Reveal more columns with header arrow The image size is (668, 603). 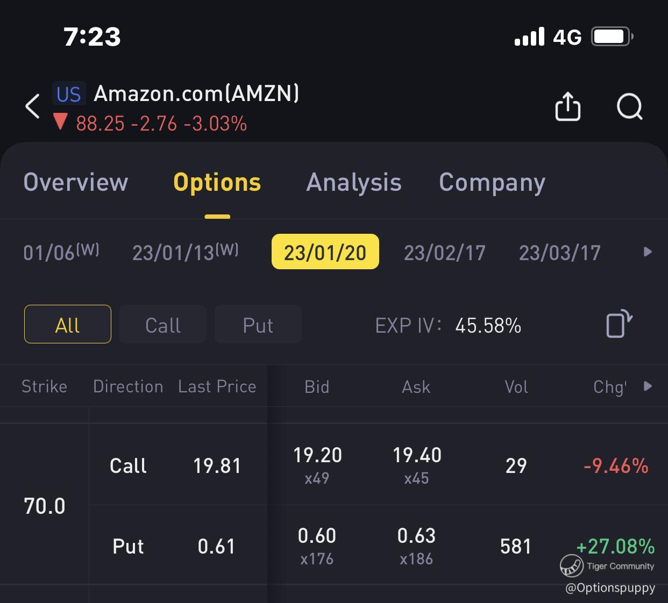(648, 386)
